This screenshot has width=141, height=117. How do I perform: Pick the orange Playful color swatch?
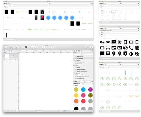pos(76,101)
